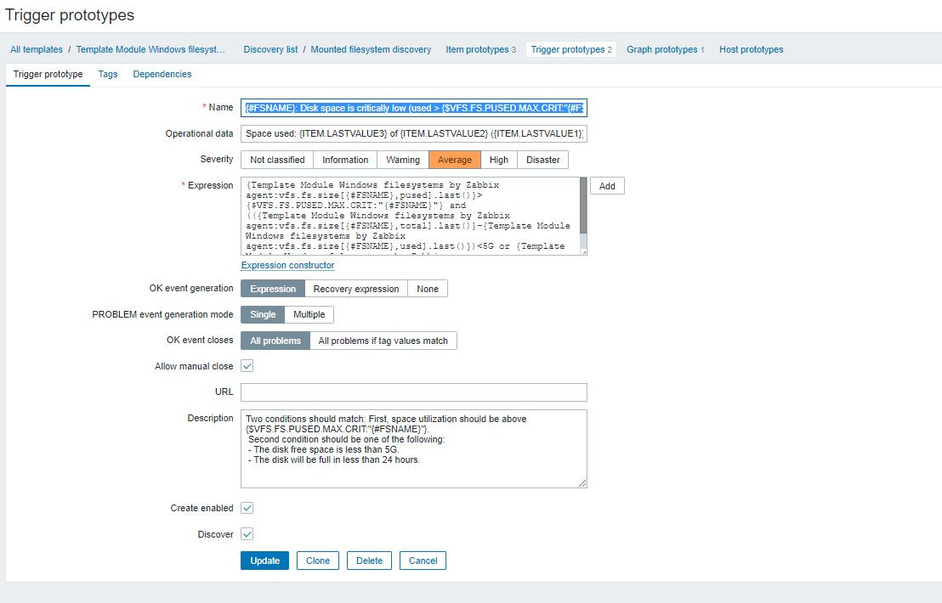Select Recovery expression for OK event generation

pos(355,289)
